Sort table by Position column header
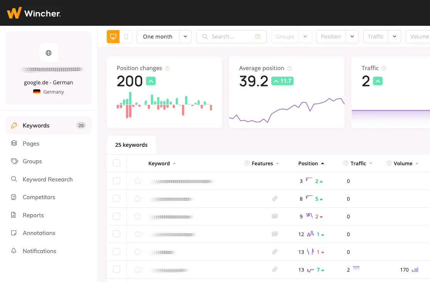This screenshot has height=282, width=430. 308,163
